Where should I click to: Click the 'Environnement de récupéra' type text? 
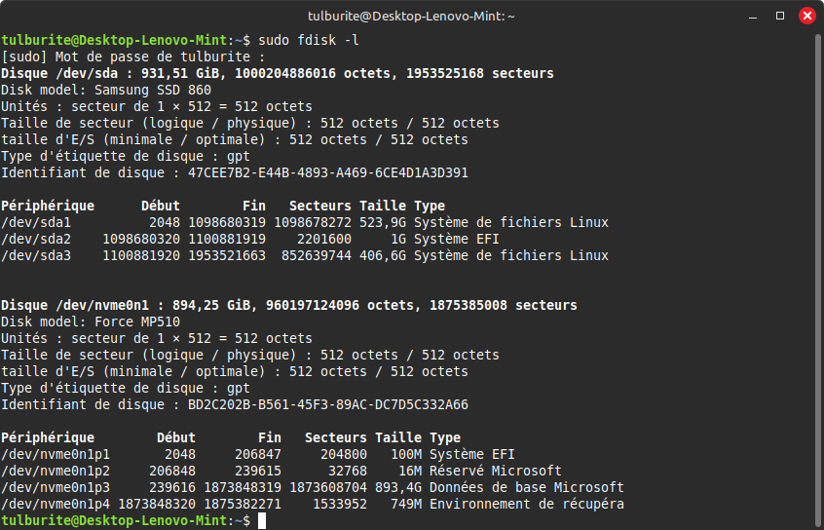526,504
